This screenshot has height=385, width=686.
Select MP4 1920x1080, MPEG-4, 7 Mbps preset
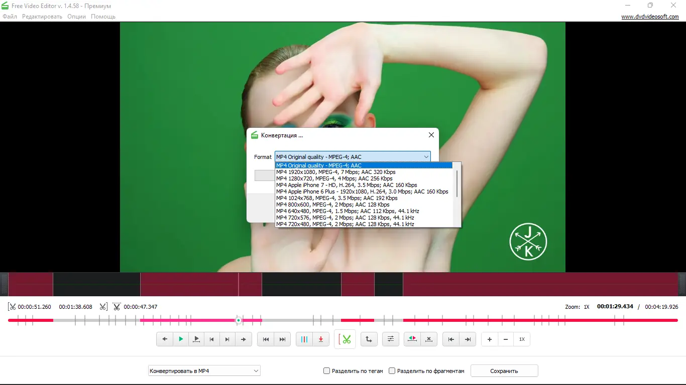pyautogui.click(x=335, y=172)
